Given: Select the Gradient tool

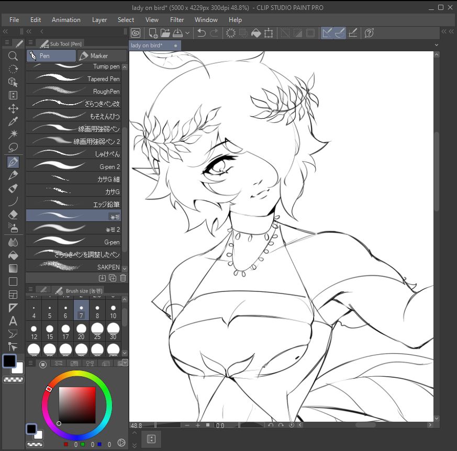Looking at the screenshot, I should click(13, 268).
